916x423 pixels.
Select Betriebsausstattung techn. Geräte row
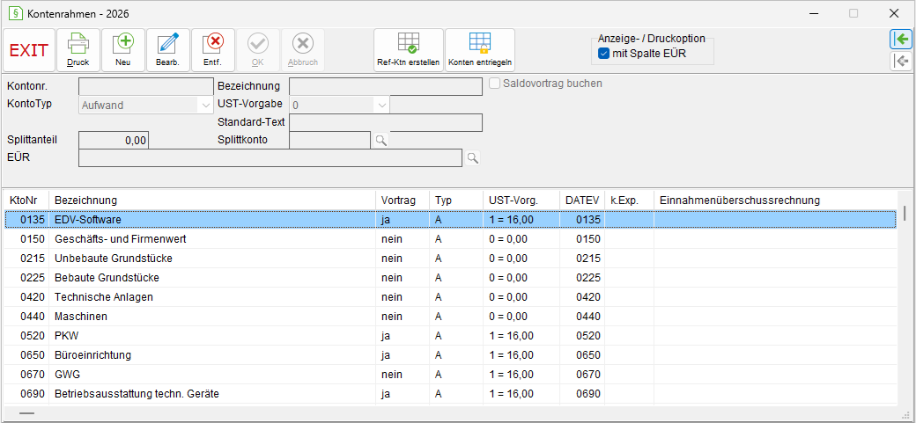pos(451,393)
